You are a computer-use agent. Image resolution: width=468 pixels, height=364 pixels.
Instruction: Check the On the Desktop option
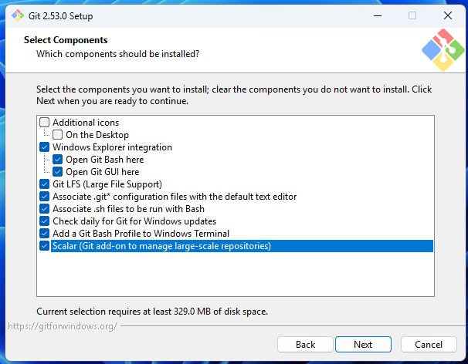coord(57,135)
